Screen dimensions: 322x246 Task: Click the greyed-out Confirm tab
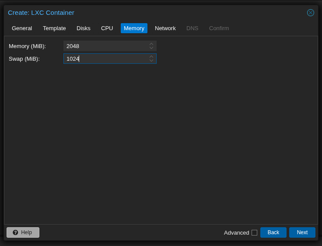tap(219, 28)
